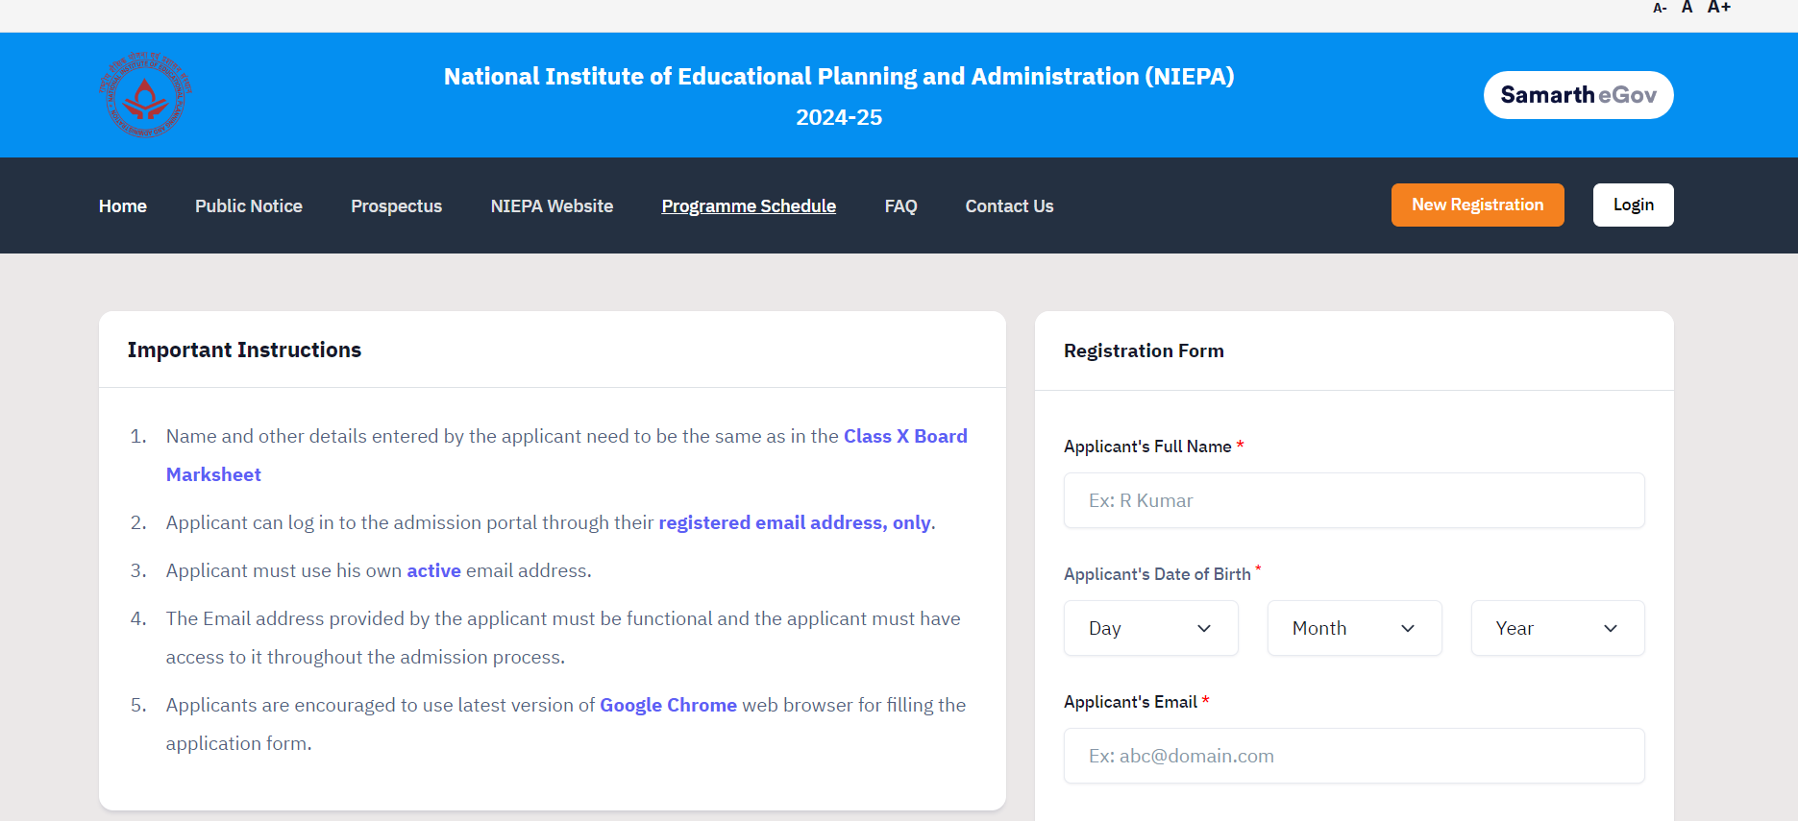Click the Applicant's Email field
The image size is (1798, 821).
1353,756
